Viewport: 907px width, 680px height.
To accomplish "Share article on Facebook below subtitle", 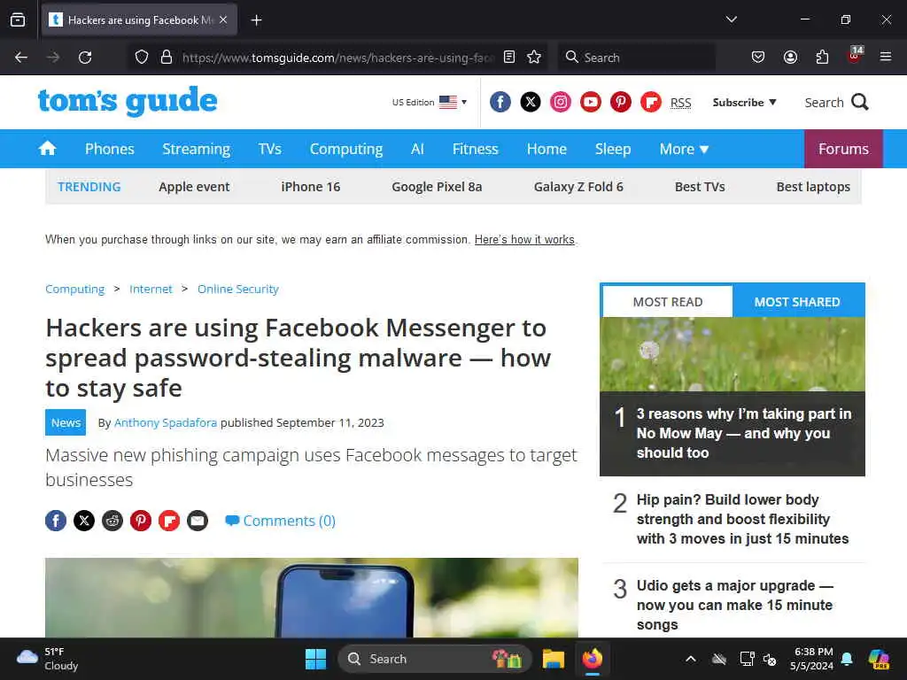I will point(56,521).
